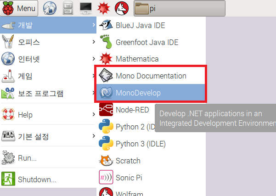Screen dimensions: 276x196
Task: Expand submenu arrow next to 개발
Action: click(x=94, y=25)
